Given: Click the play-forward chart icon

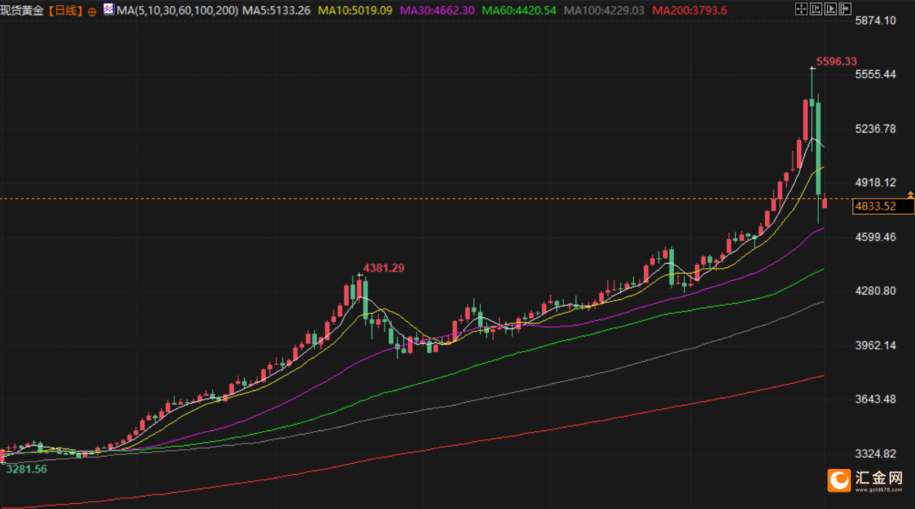Looking at the screenshot, I should click(830, 9).
